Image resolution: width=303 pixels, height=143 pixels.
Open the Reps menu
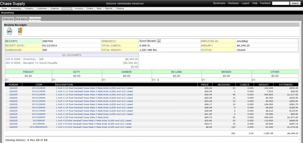(x=99, y=9)
